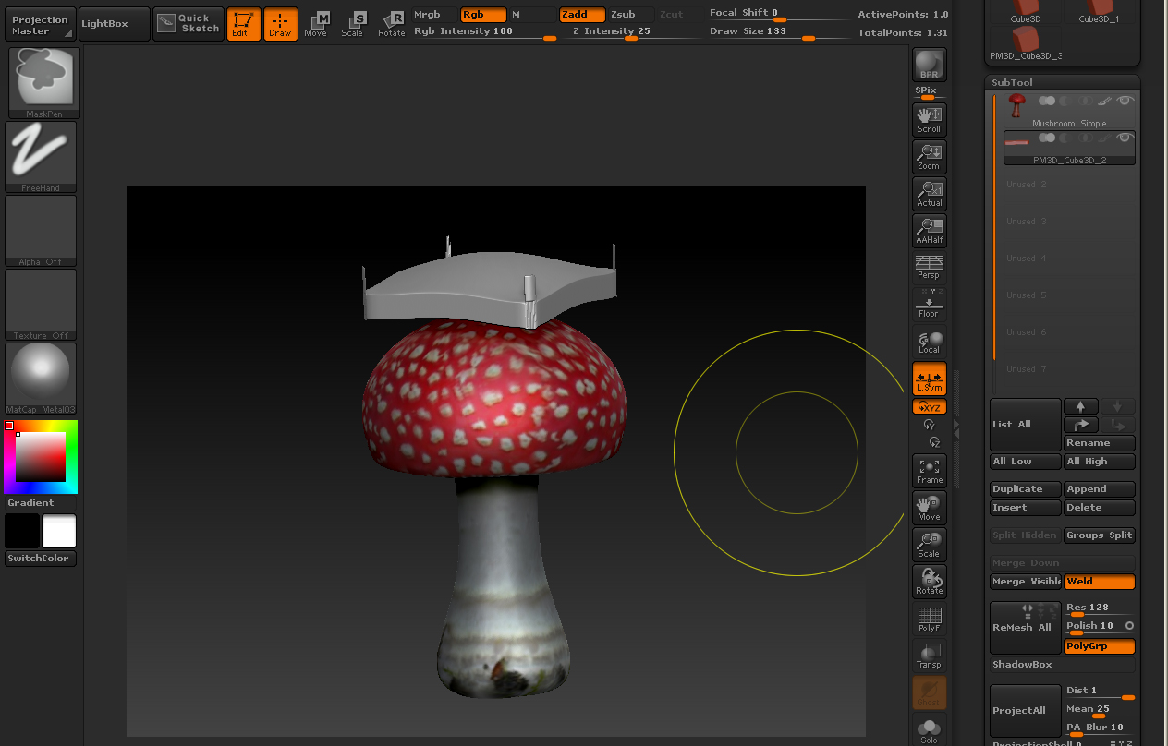The height and width of the screenshot is (746, 1168).
Task: Select the Zoom canvas tool
Action: pyautogui.click(x=930, y=157)
